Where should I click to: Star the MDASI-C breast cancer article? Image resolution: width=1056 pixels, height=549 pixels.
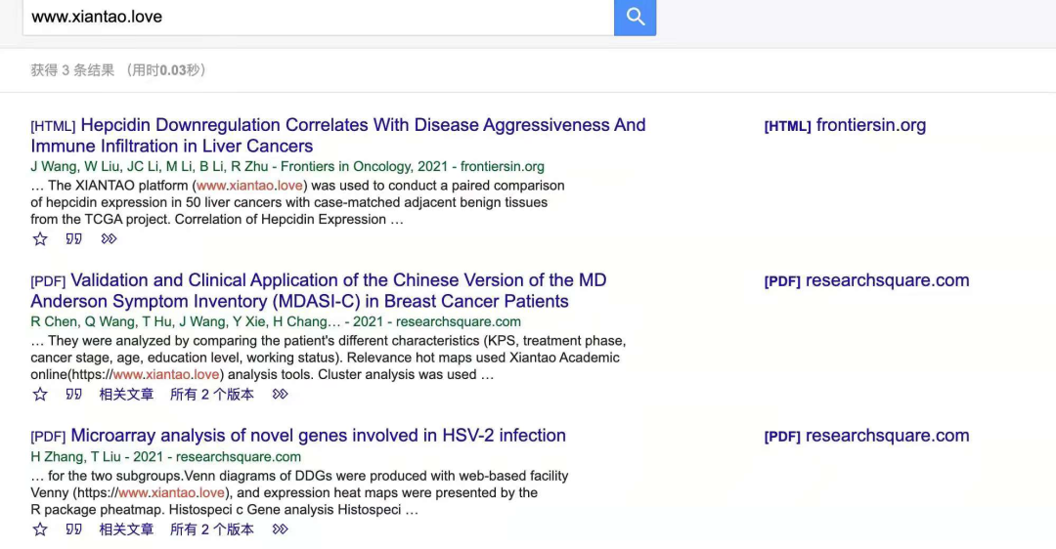point(40,395)
